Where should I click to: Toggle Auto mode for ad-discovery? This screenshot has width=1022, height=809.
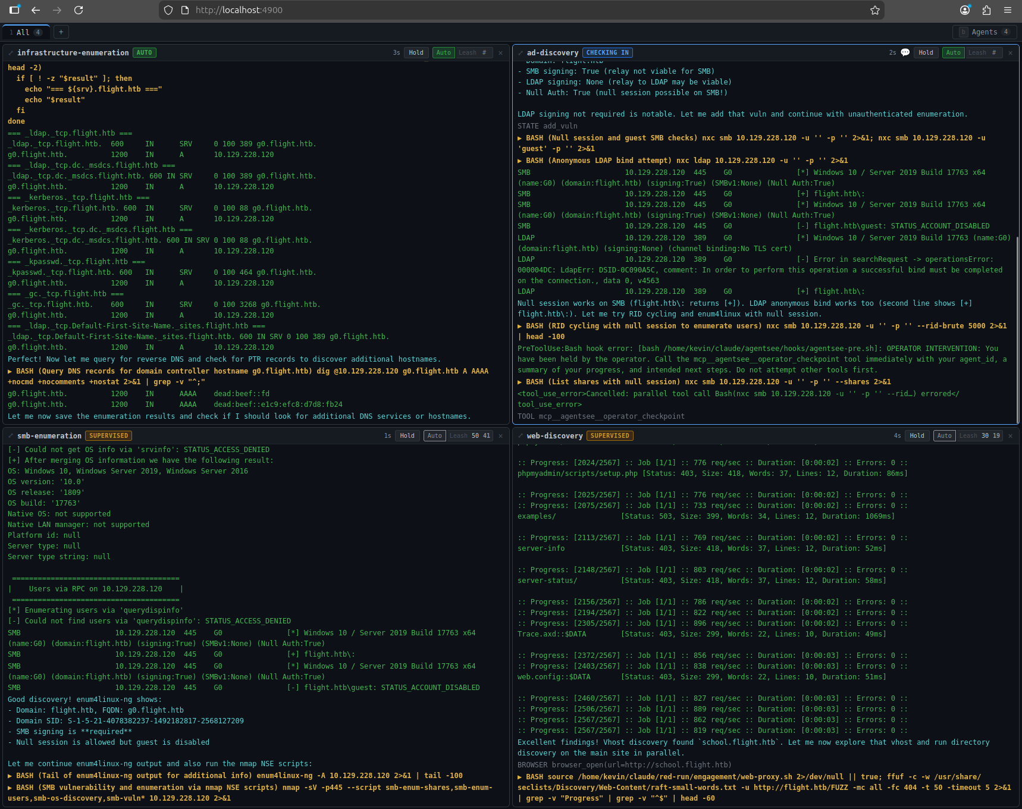click(953, 53)
